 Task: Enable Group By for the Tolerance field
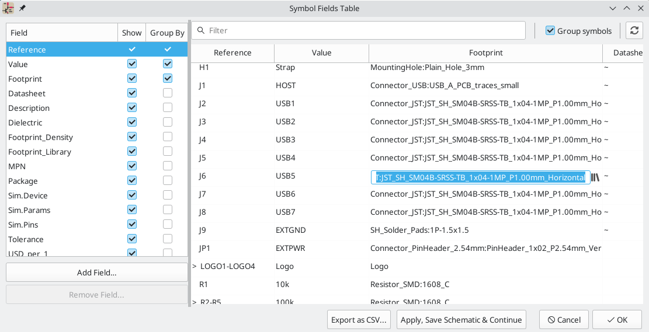pyautogui.click(x=167, y=239)
